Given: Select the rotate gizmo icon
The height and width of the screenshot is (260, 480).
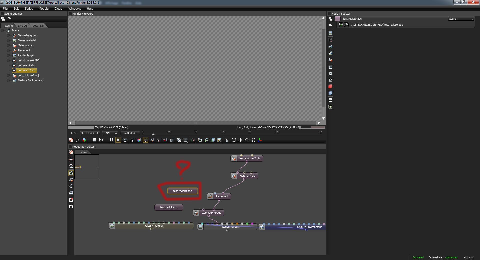Looking at the screenshot, I should [x=247, y=140].
